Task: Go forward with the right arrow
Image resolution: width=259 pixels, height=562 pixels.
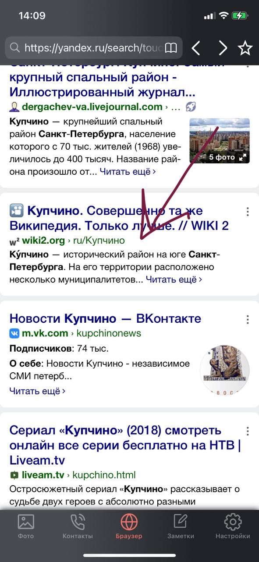Action: [223, 48]
